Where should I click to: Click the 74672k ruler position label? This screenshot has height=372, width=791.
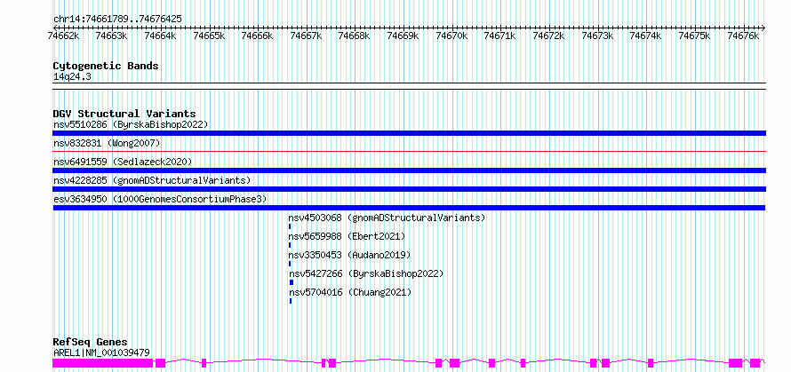pos(549,36)
